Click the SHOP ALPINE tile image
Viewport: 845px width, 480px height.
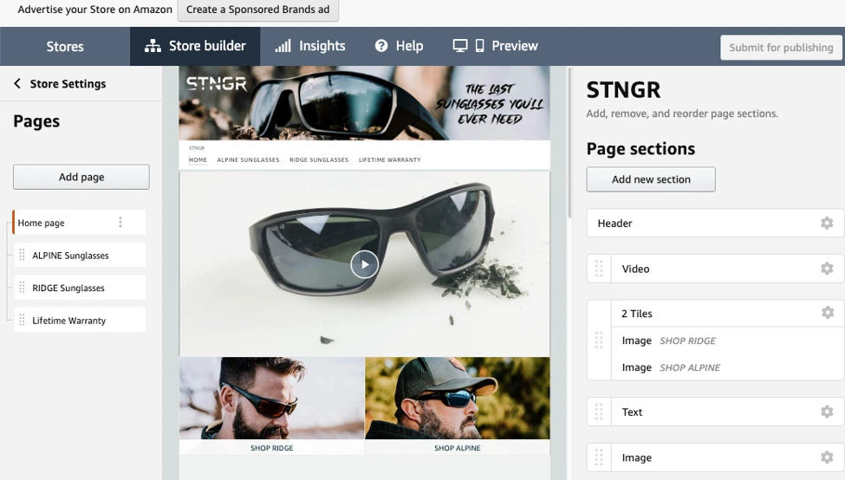458,398
